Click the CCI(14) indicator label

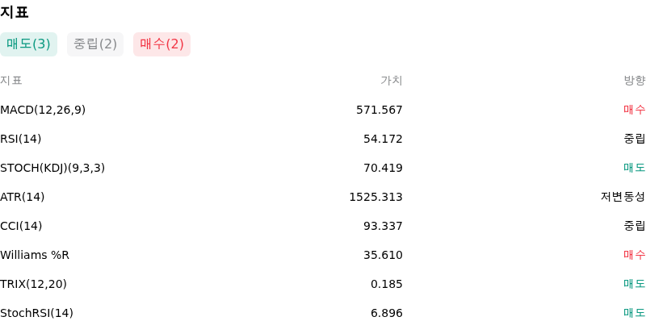pyautogui.click(x=21, y=226)
